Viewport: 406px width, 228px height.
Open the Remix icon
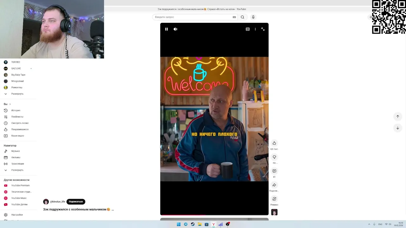click(274, 199)
